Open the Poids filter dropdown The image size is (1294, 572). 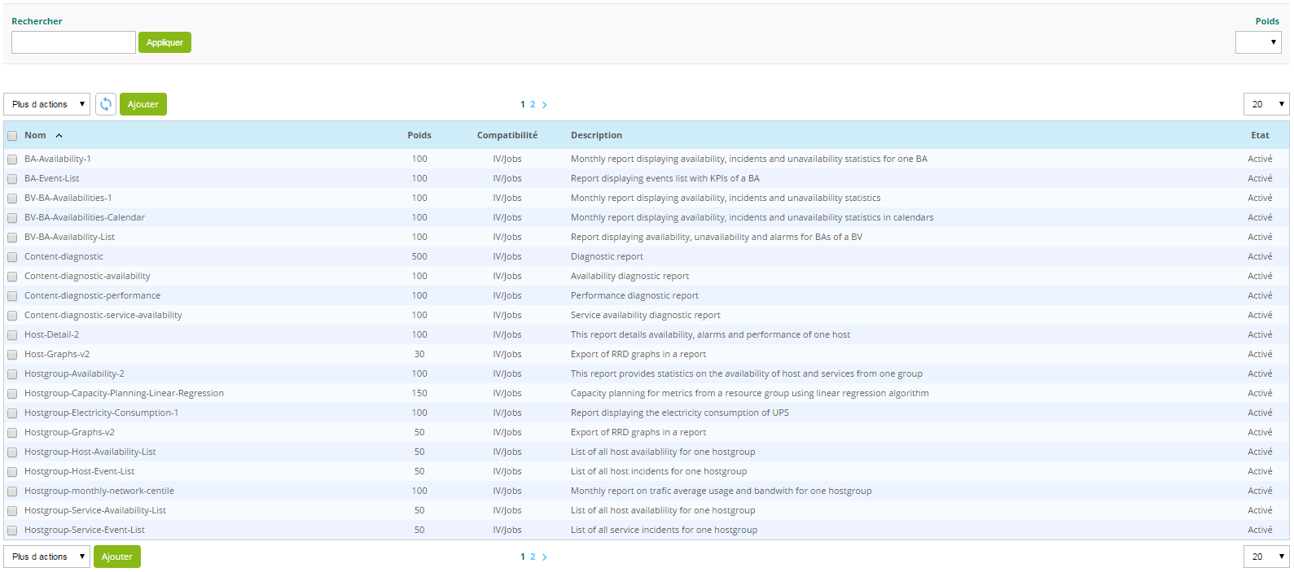(1257, 42)
